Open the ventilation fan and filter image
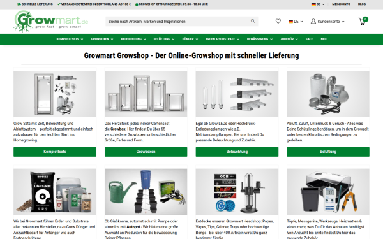Screen dimensions: 383x239 328,94
